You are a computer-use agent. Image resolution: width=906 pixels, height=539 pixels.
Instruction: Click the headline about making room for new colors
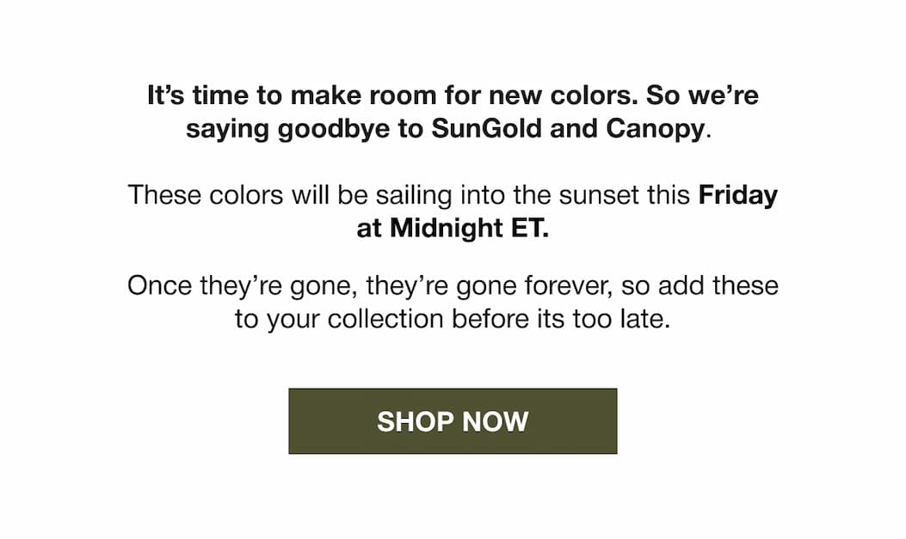tap(453, 112)
